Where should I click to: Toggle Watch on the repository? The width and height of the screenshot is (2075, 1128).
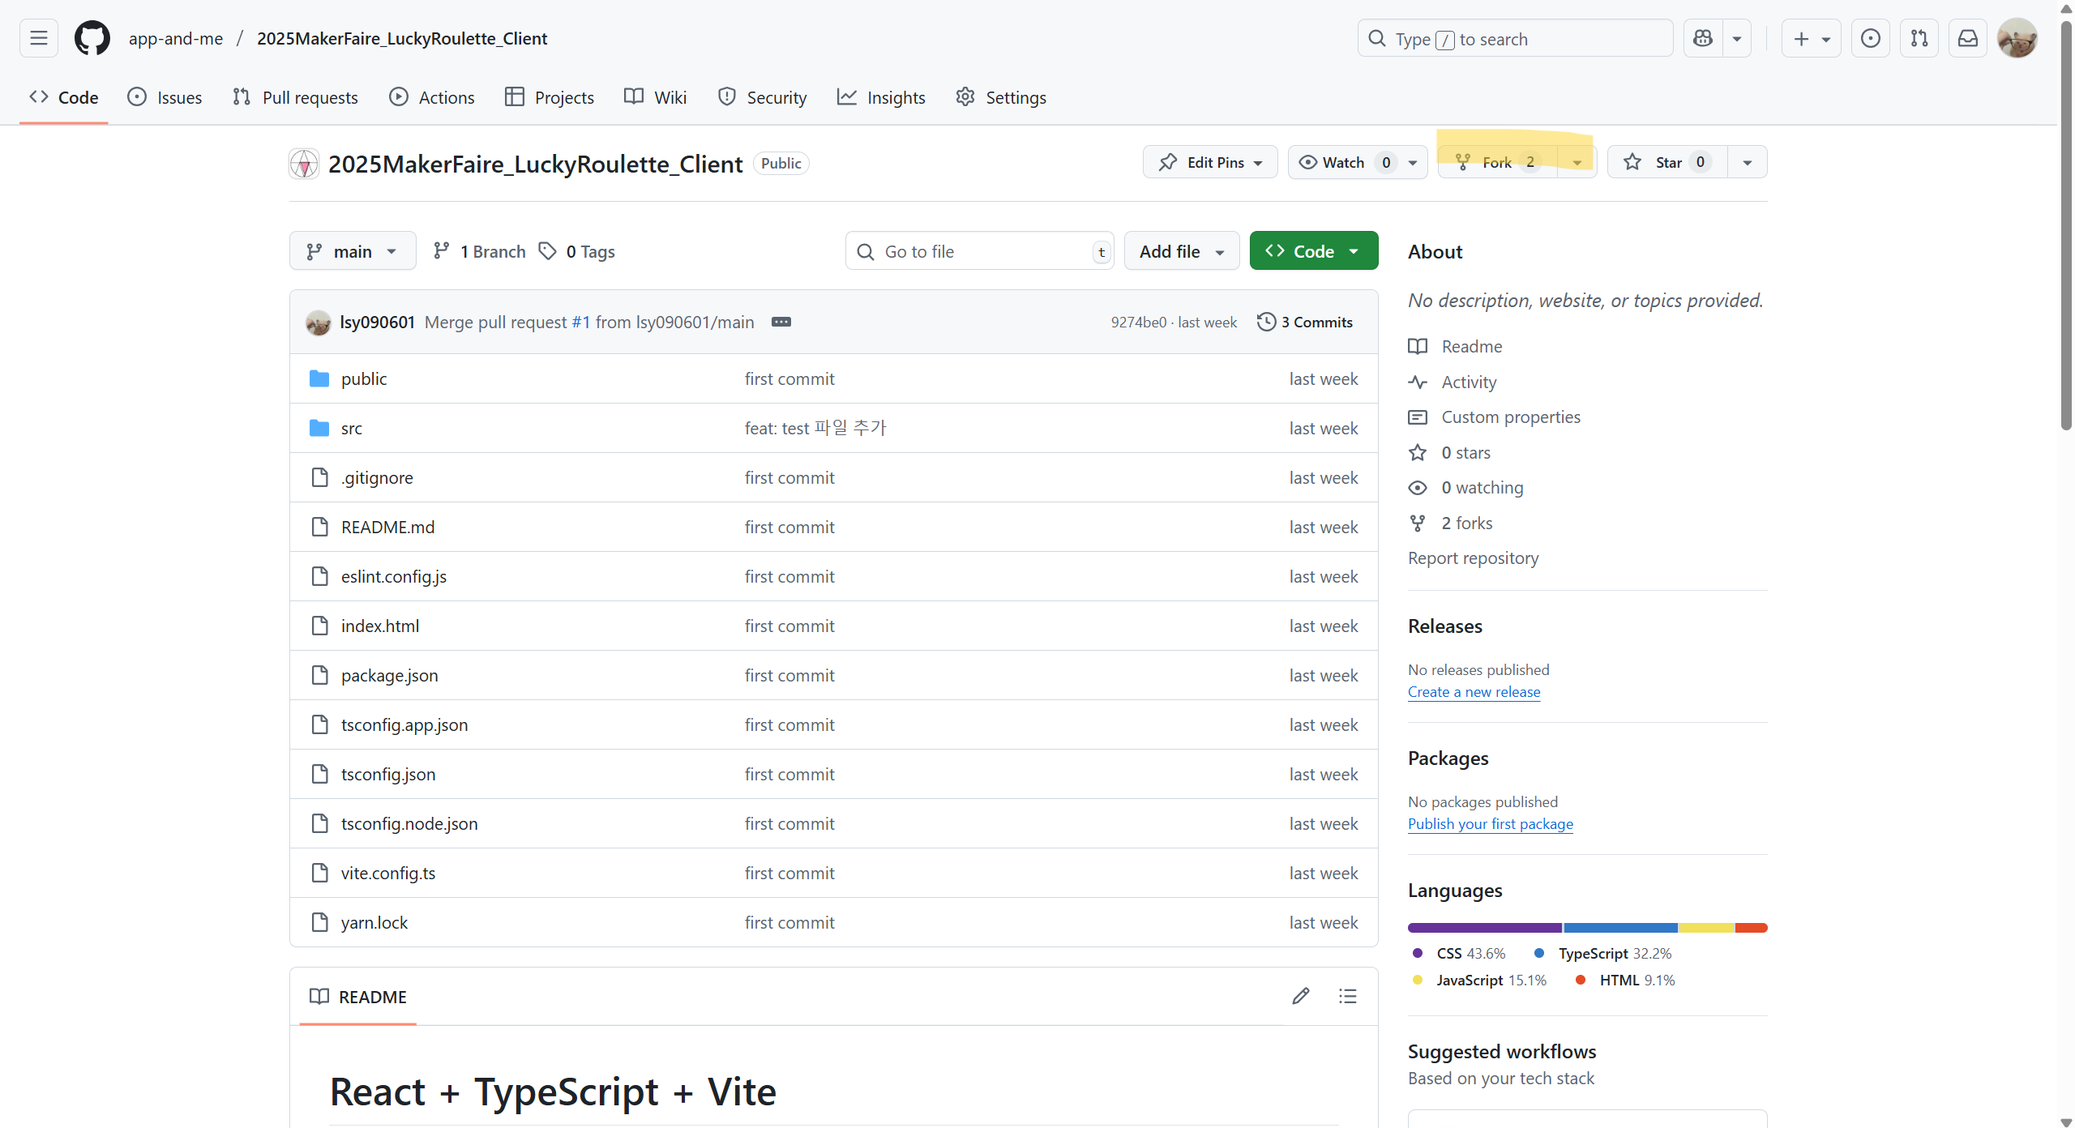[x=1343, y=162]
